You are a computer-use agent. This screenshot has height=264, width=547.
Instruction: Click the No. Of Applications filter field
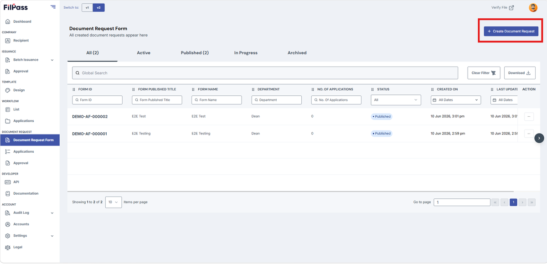point(336,100)
